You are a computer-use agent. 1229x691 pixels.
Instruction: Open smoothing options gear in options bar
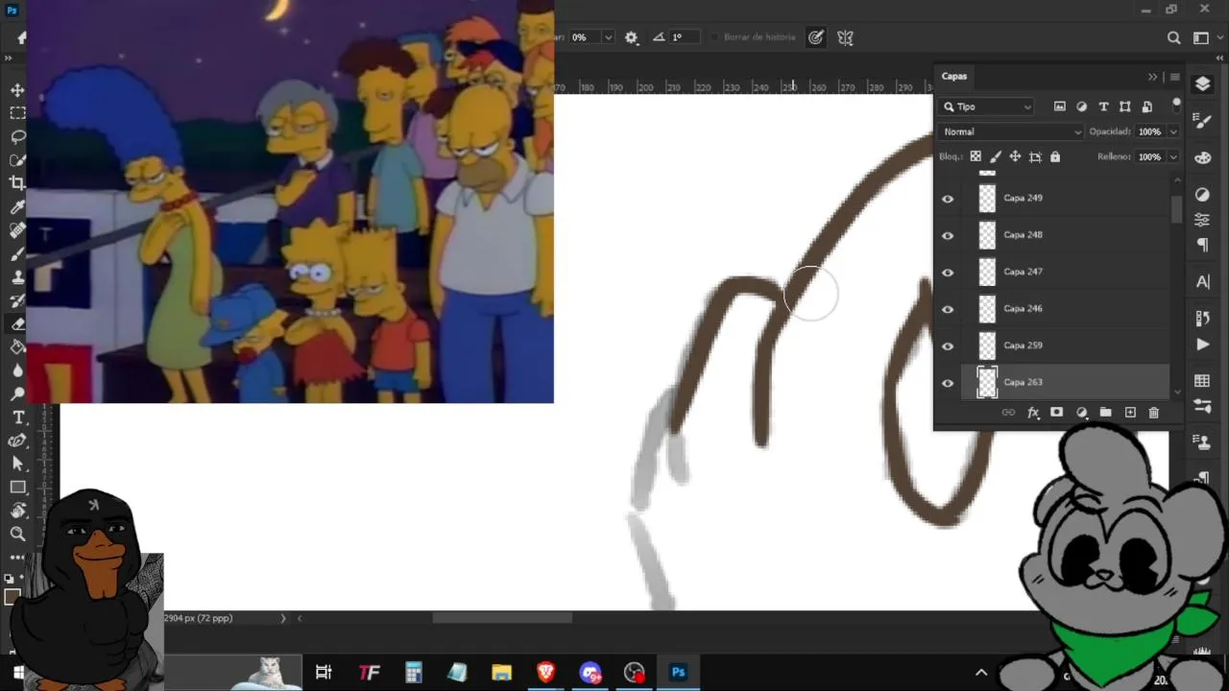click(631, 37)
